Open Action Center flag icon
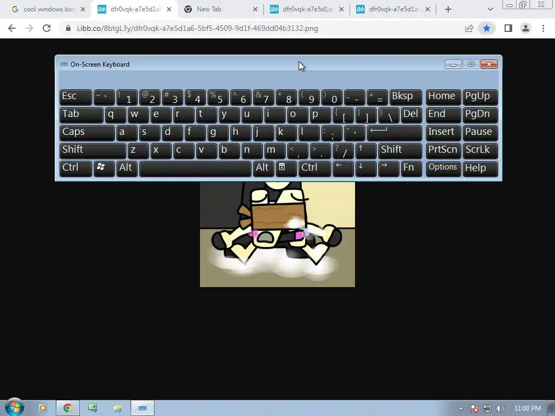 pyautogui.click(x=474, y=408)
